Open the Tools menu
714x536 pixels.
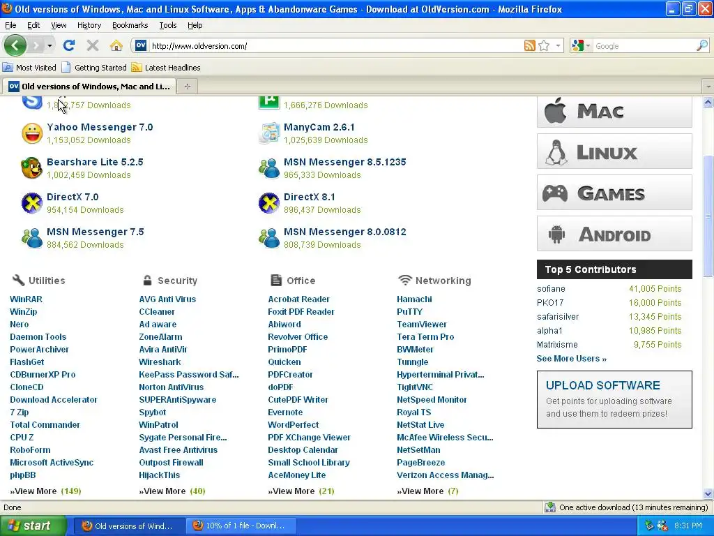click(167, 25)
